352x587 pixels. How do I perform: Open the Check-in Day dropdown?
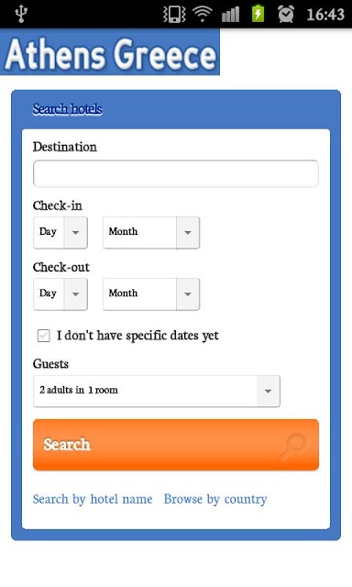tap(60, 232)
